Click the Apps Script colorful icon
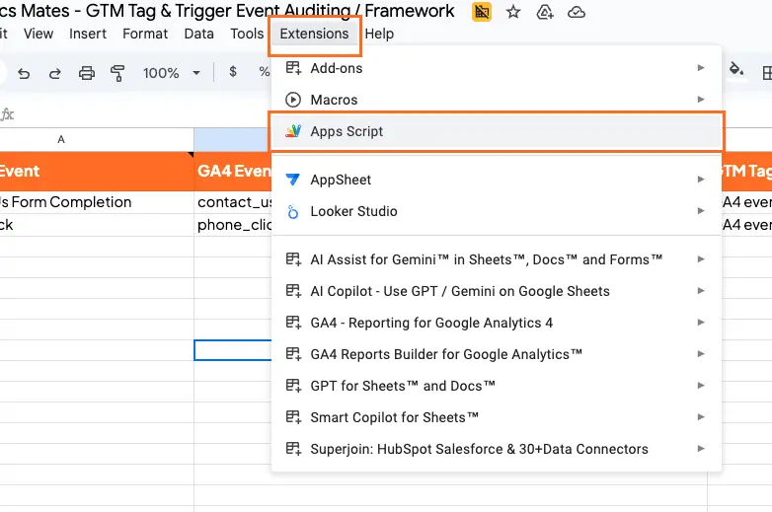 tap(293, 131)
